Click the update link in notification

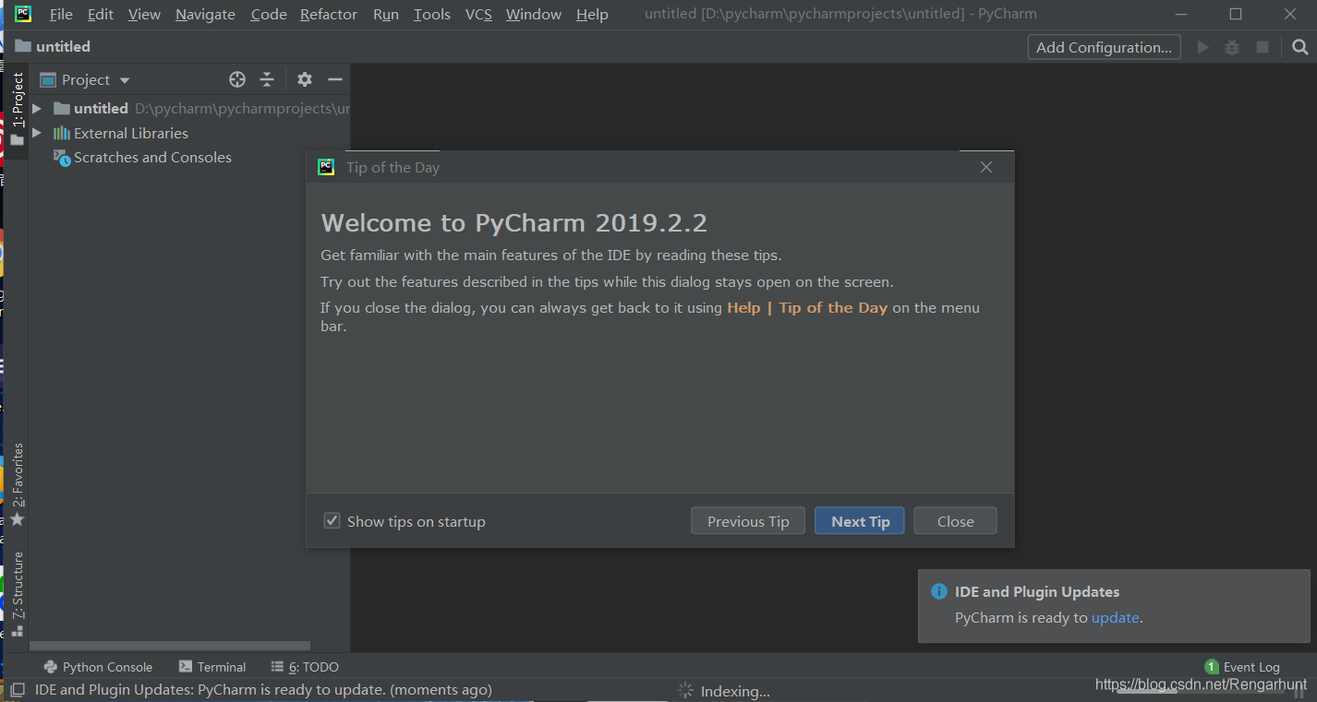click(1115, 618)
